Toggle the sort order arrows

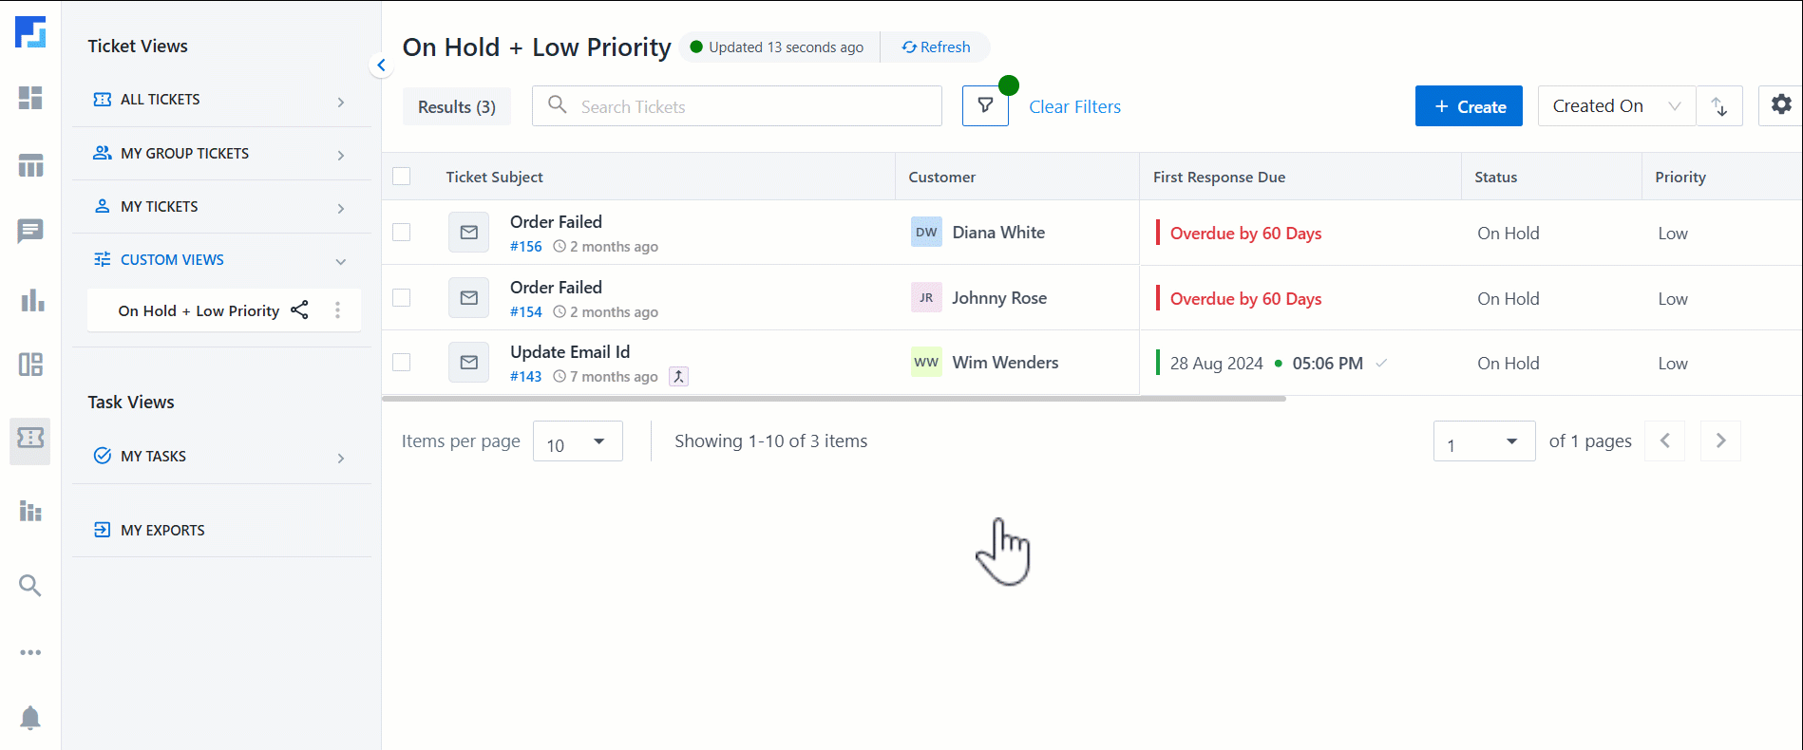pyautogui.click(x=1719, y=106)
